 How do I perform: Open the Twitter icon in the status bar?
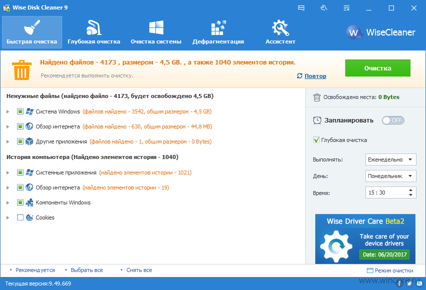(x=409, y=284)
